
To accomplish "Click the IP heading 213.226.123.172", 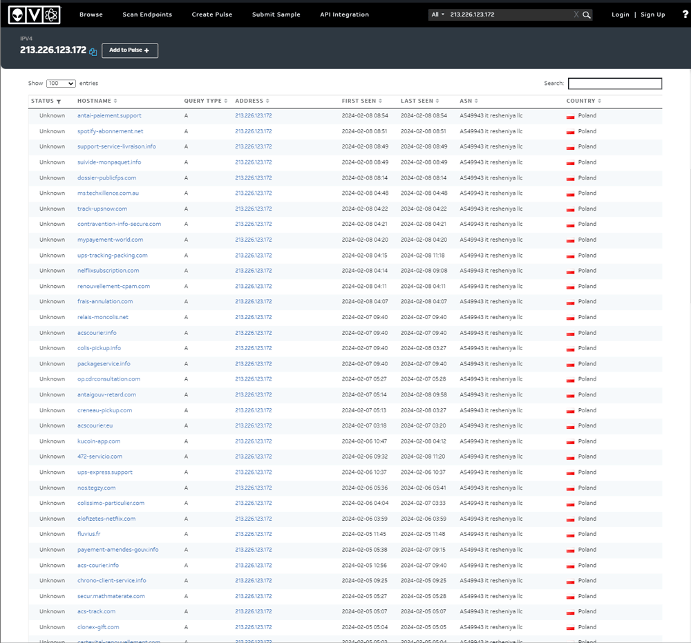I will point(53,50).
